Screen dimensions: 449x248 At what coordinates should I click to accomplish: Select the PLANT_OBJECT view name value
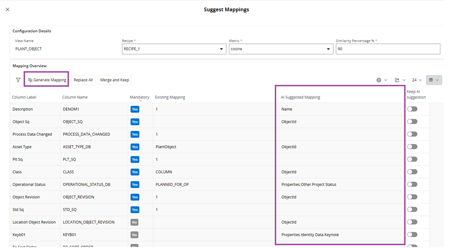point(29,49)
